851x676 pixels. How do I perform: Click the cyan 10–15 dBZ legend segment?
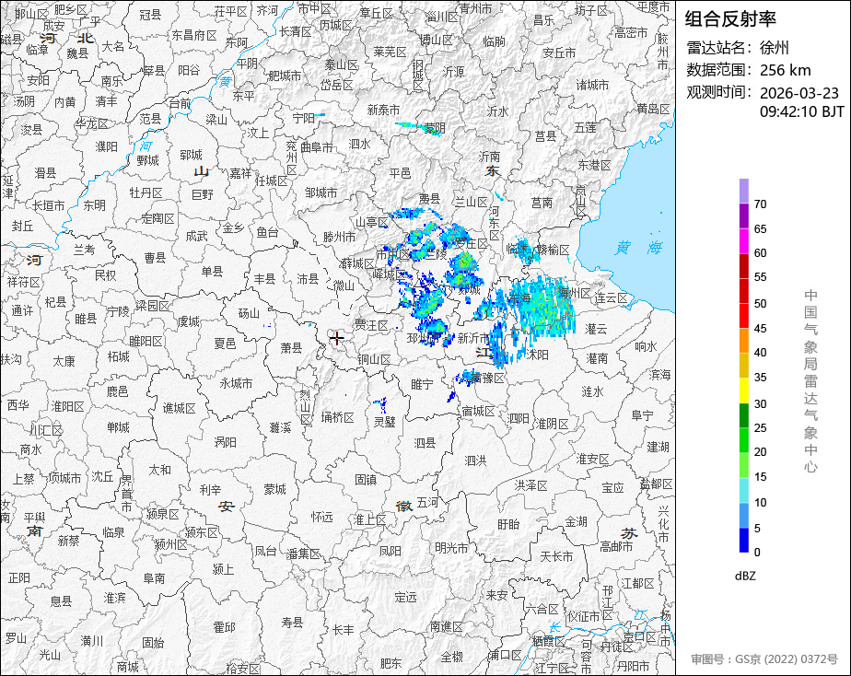pos(743,490)
